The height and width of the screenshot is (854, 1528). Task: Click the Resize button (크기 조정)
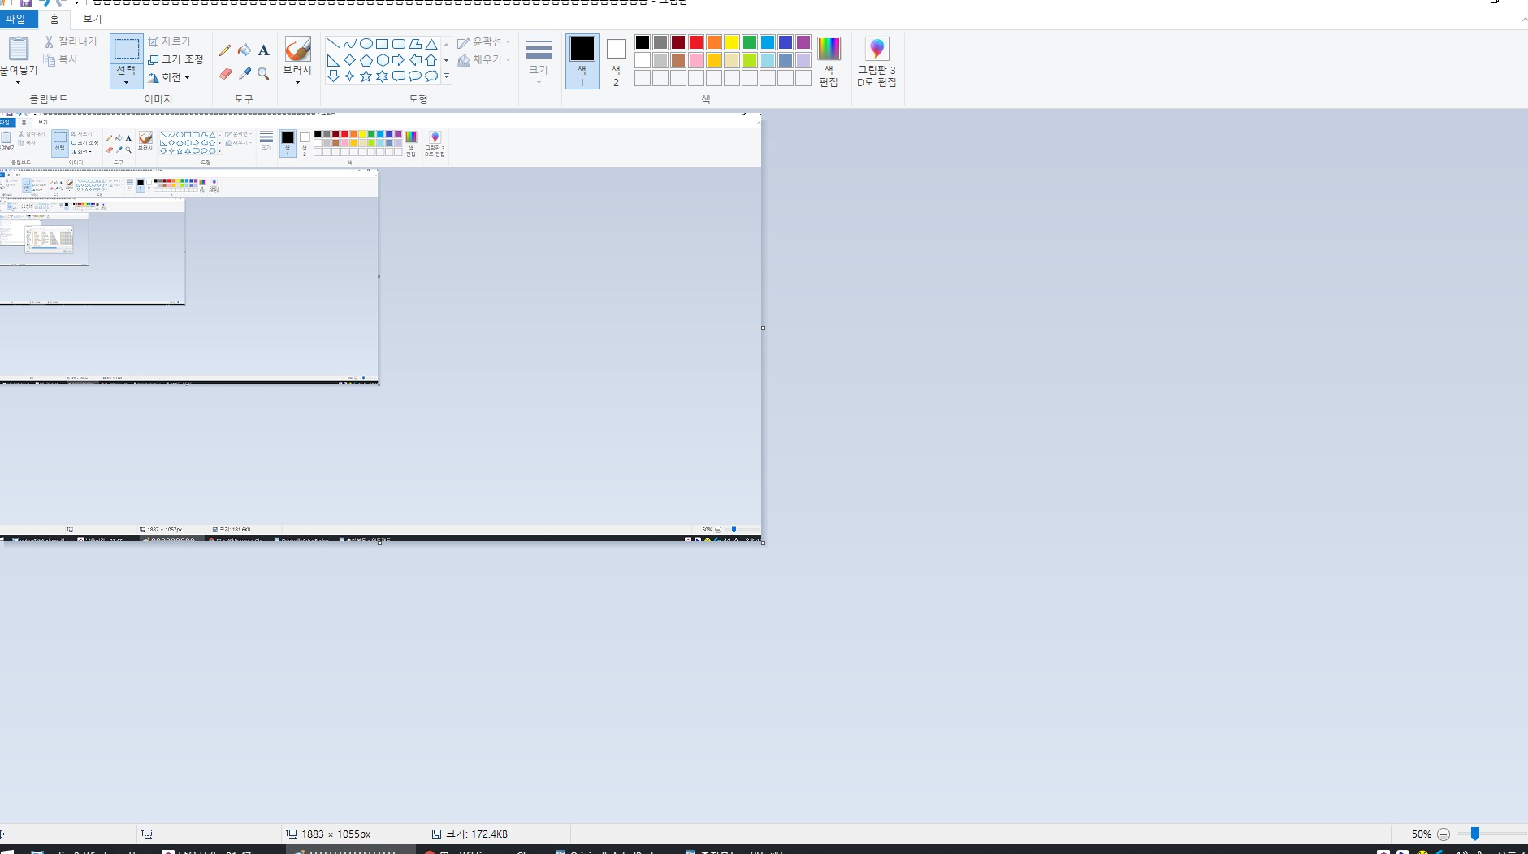[x=175, y=59]
